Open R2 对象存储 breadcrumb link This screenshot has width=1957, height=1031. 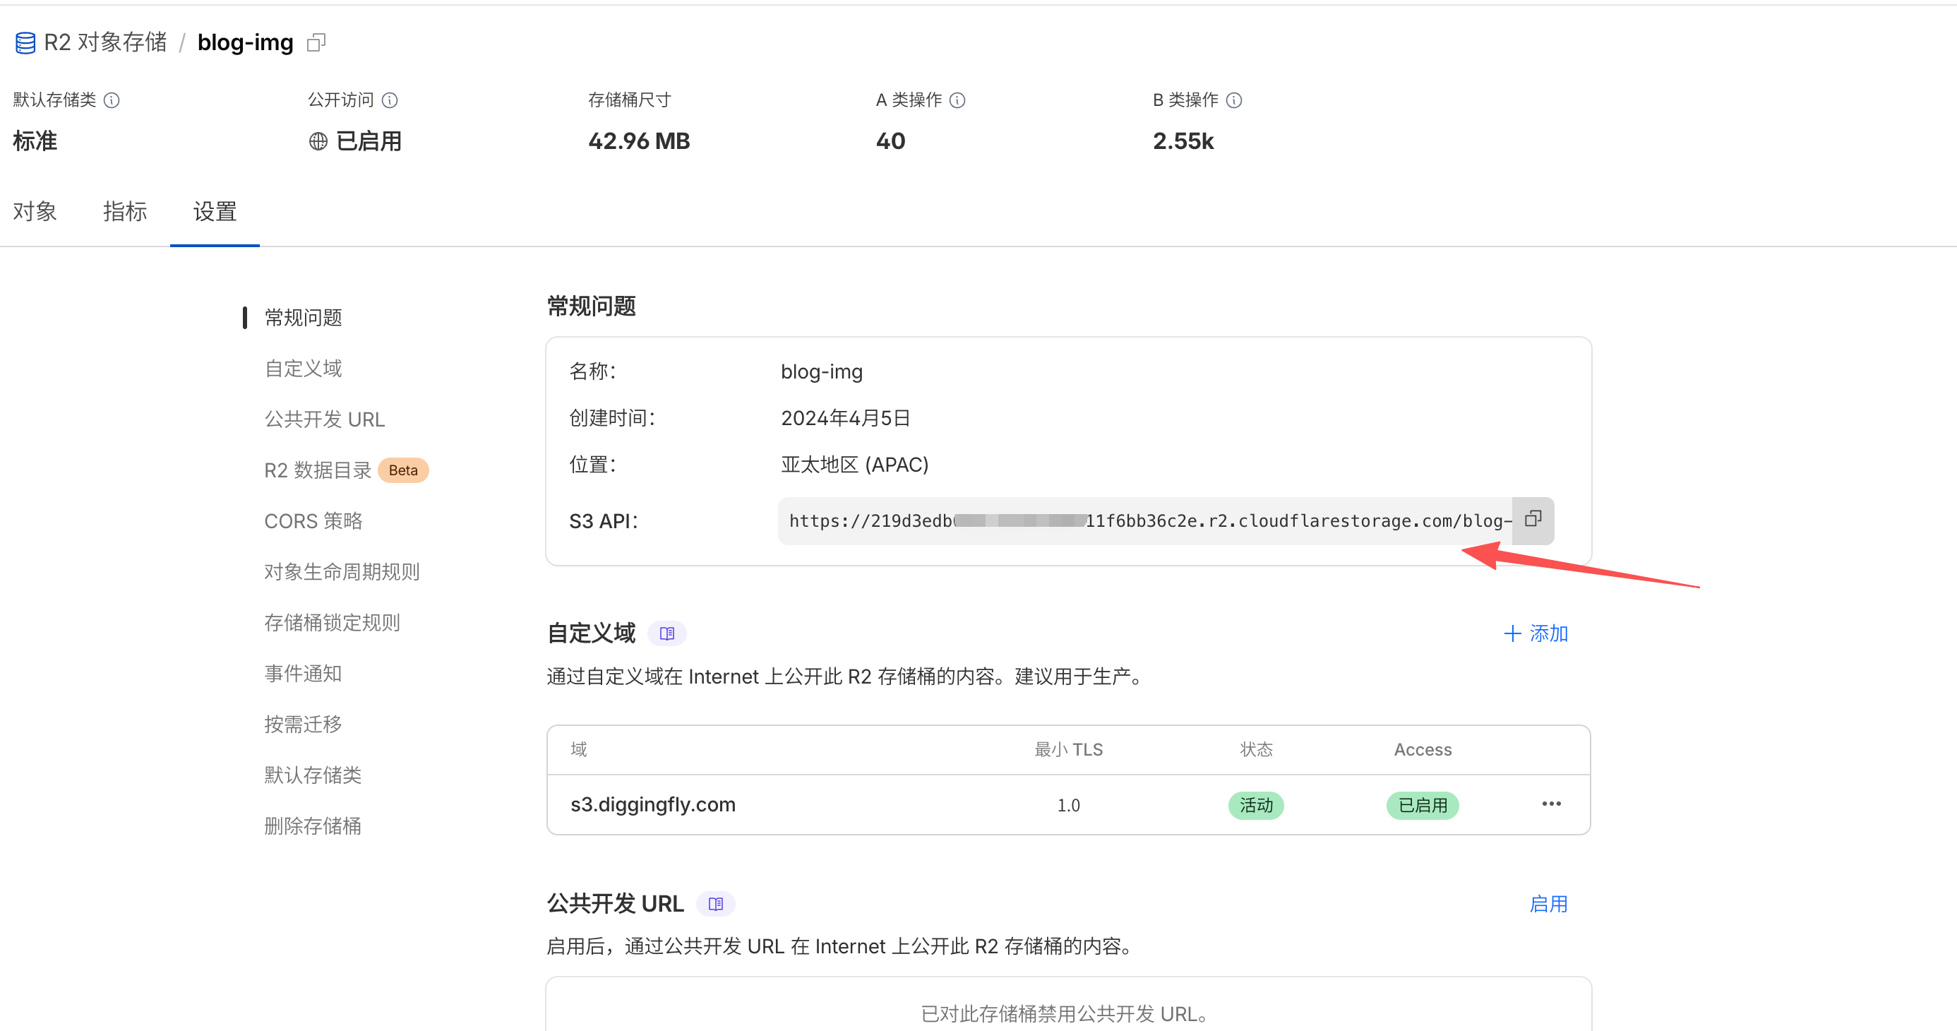pos(104,42)
